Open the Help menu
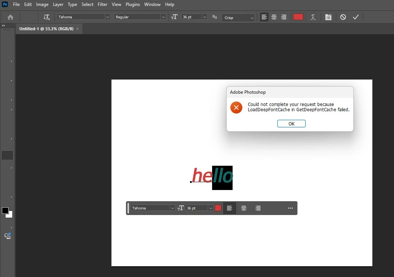This screenshot has width=394, height=277. pyautogui.click(x=170, y=4)
